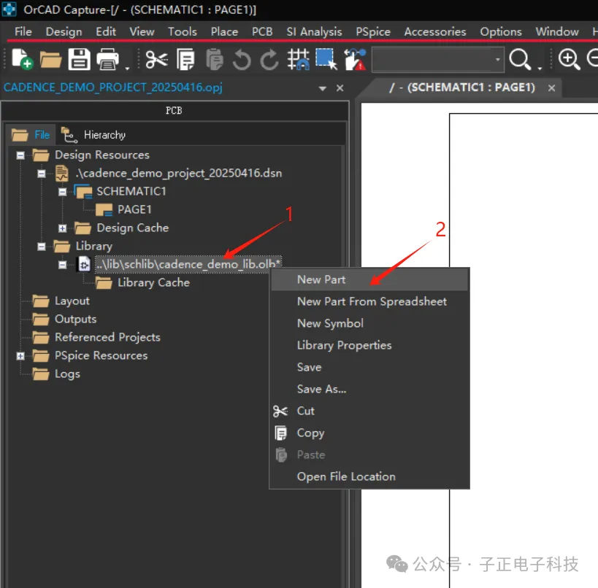Viewport: 598px width, 588px height.
Task: Collapse the Design Resources folder
Action: tap(20, 155)
